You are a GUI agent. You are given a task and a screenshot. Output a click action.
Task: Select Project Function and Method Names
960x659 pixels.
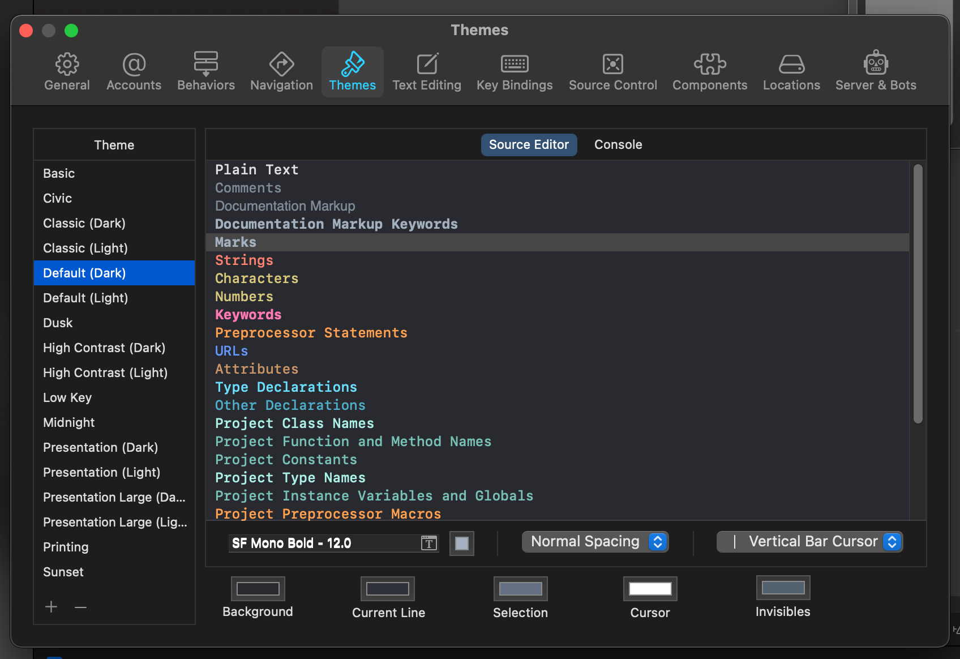pyautogui.click(x=558, y=442)
